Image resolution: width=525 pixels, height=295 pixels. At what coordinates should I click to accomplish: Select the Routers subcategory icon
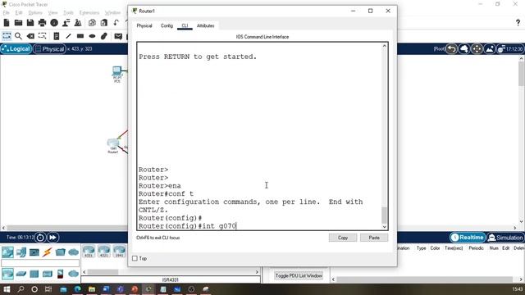[7, 274]
